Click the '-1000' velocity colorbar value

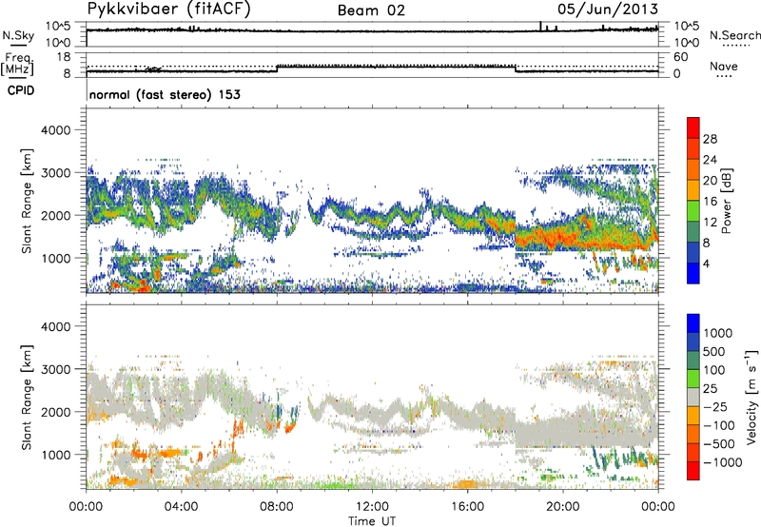point(722,462)
